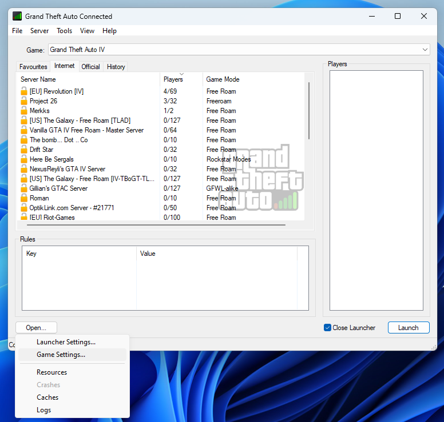Image resolution: width=444 pixels, height=422 pixels.
Task: Open the File menu
Action: (17, 30)
